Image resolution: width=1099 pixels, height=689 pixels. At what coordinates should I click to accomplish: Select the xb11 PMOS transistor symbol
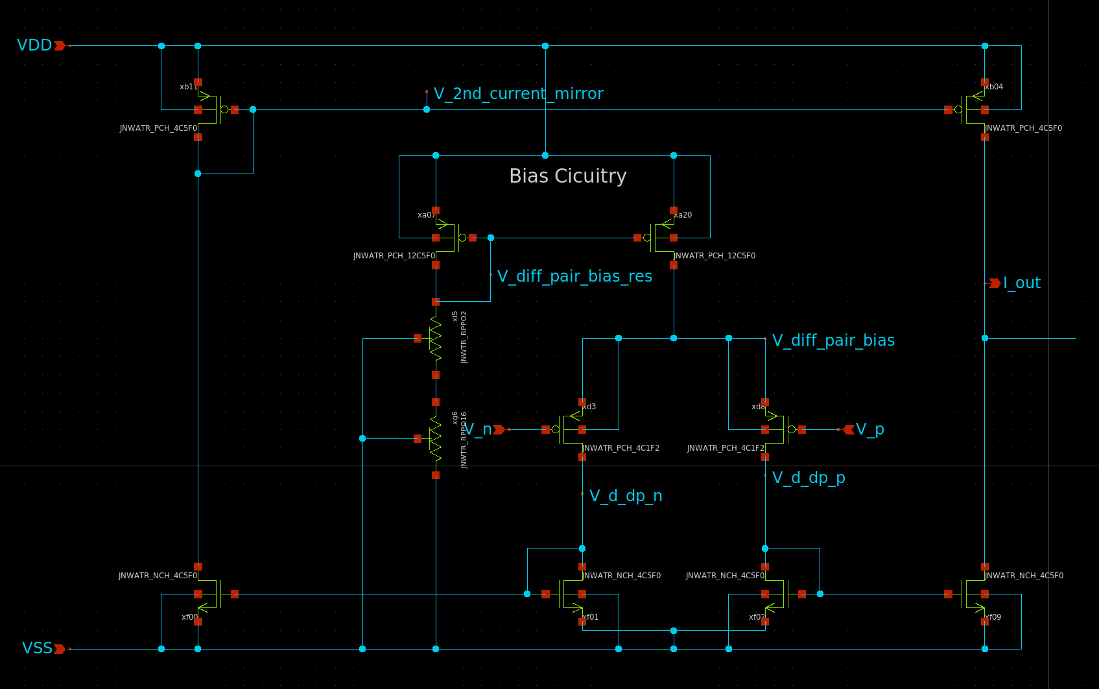tap(214, 109)
